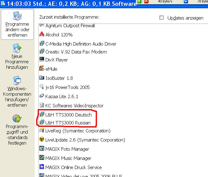This screenshot has height=177, width=208.
Task: Click the jv16 PowerTools lightbulb icon
Action: 42,87
